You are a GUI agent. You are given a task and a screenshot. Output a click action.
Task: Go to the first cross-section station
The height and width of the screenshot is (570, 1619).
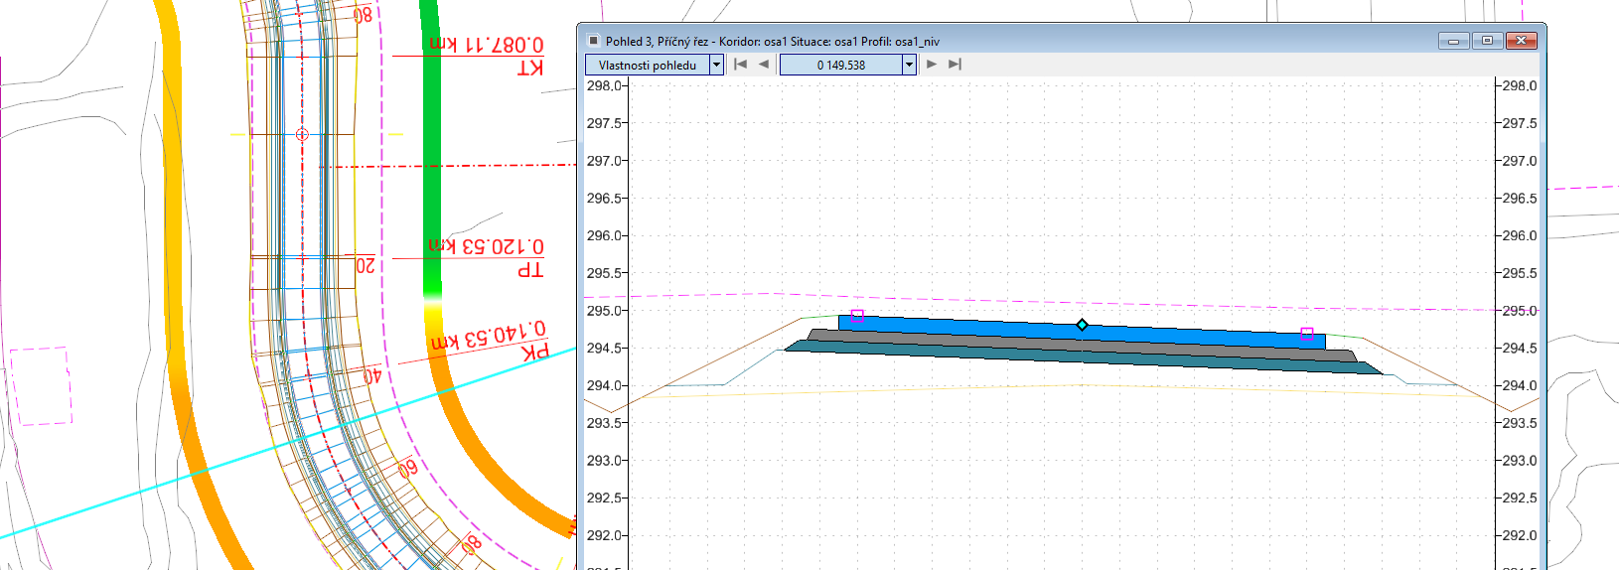click(x=740, y=65)
